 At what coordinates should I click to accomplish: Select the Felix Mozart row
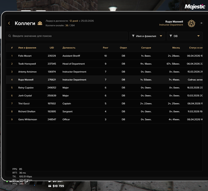104,56
